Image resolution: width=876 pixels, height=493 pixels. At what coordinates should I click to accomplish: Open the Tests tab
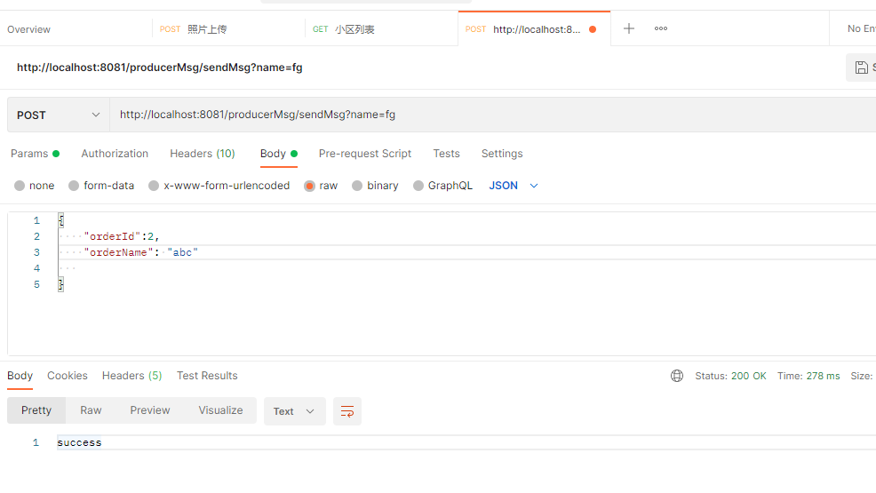point(446,154)
